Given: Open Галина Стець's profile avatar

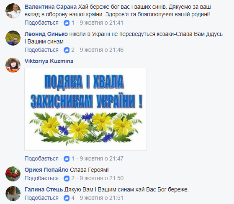Looking at the screenshot, I should pos(13,194).
